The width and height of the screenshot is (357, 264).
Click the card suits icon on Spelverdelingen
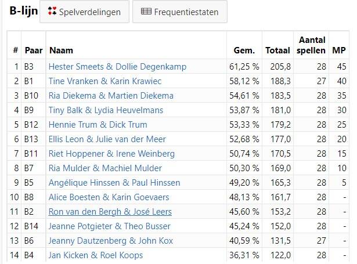[x=52, y=11]
